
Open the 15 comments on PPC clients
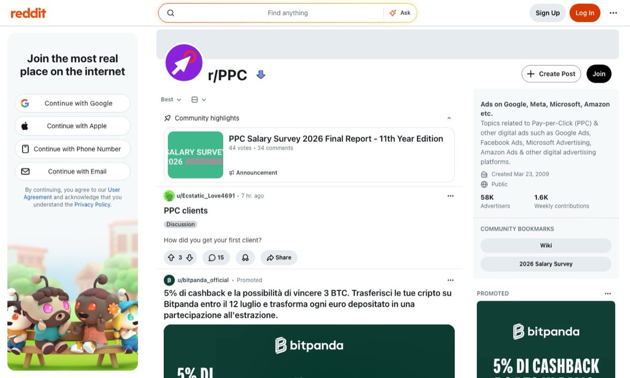point(216,258)
